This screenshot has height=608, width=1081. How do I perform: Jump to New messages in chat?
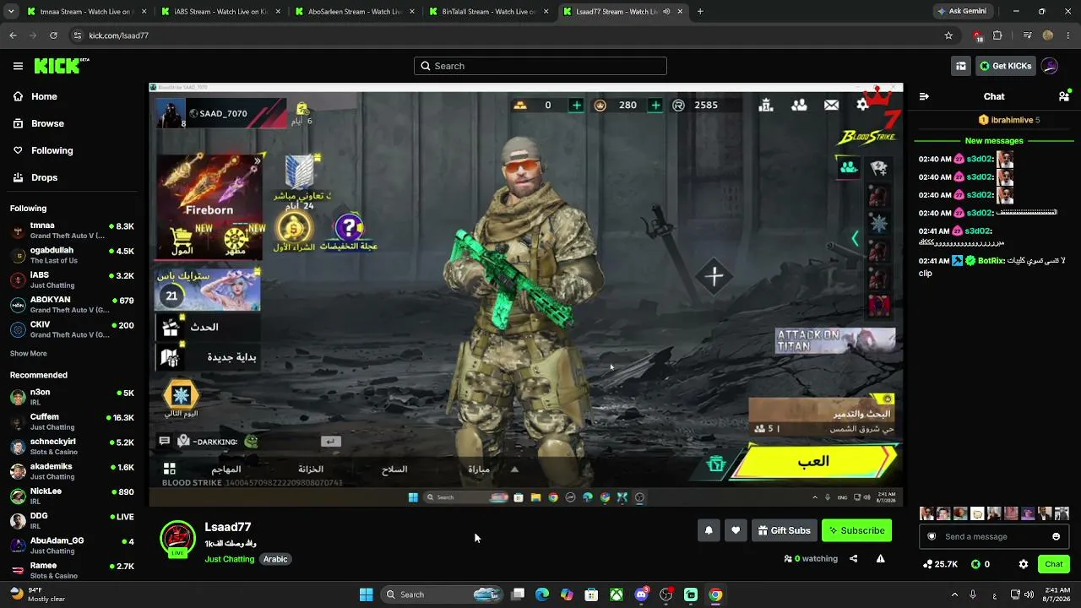(994, 141)
